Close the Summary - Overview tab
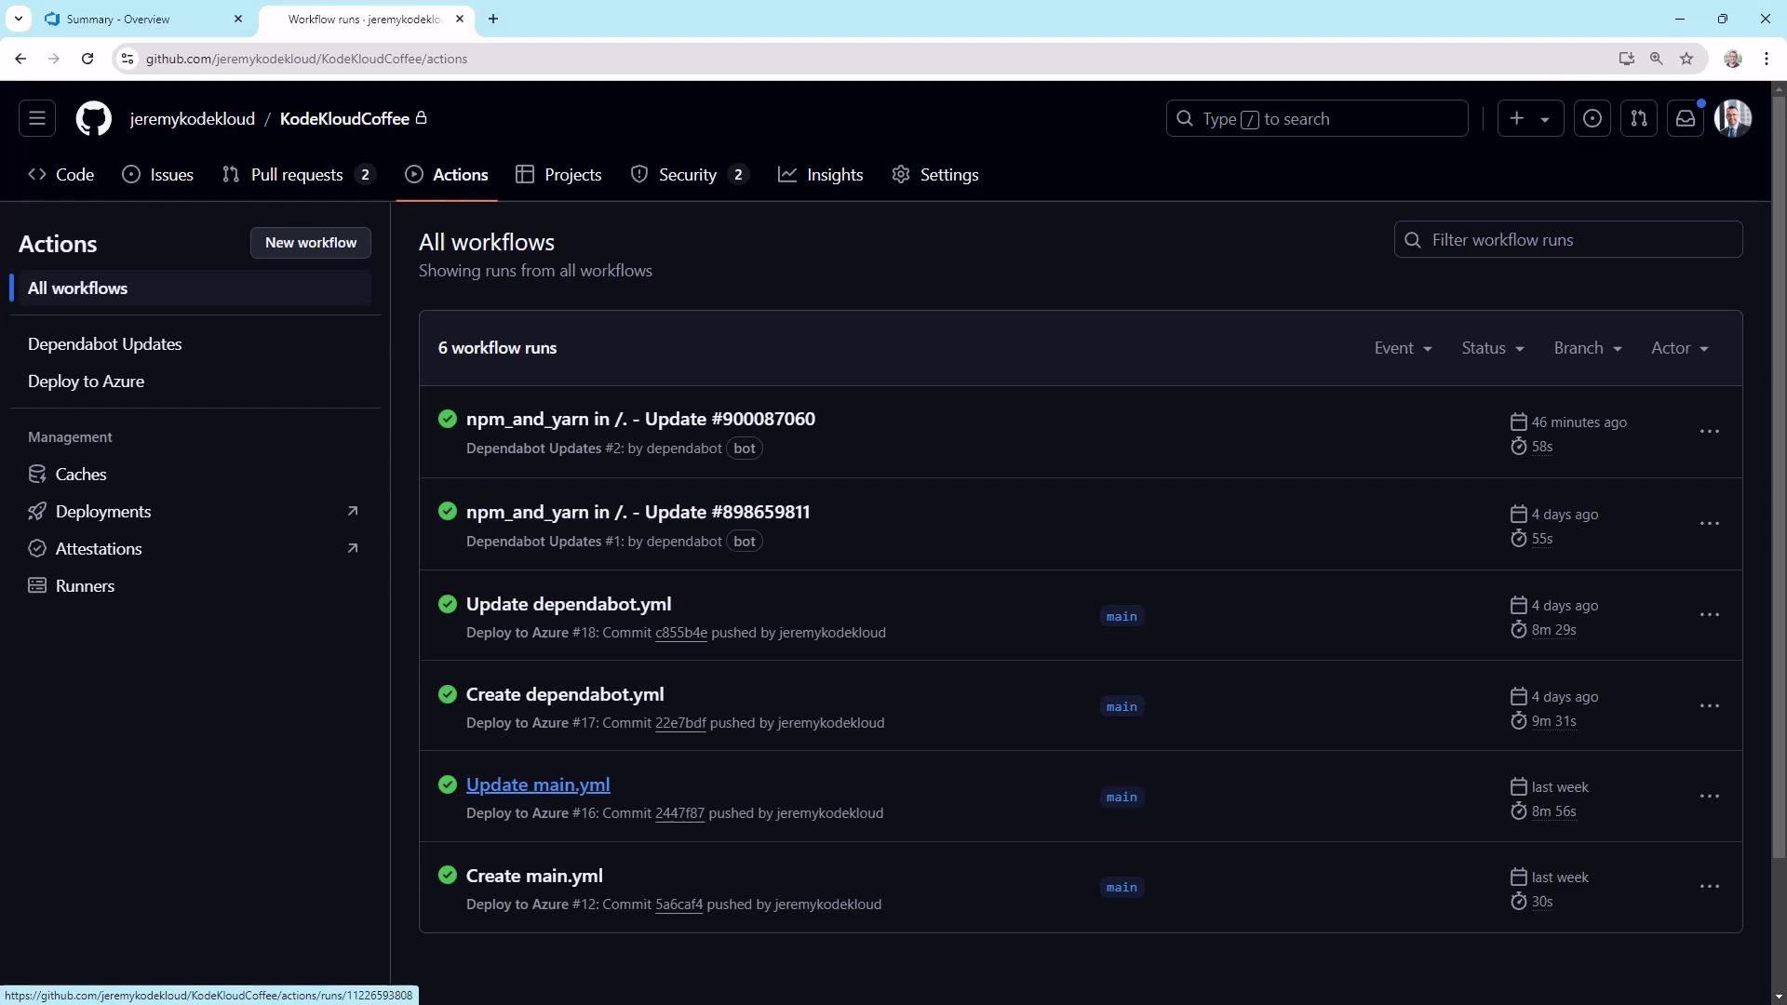The height and width of the screenshot is (1005, 1787). (x=238, y=19)
